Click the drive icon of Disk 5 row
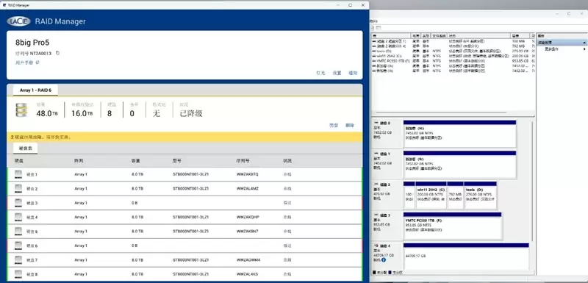The image size is (588, 283). pyautogui.click(x=18, y=232)
